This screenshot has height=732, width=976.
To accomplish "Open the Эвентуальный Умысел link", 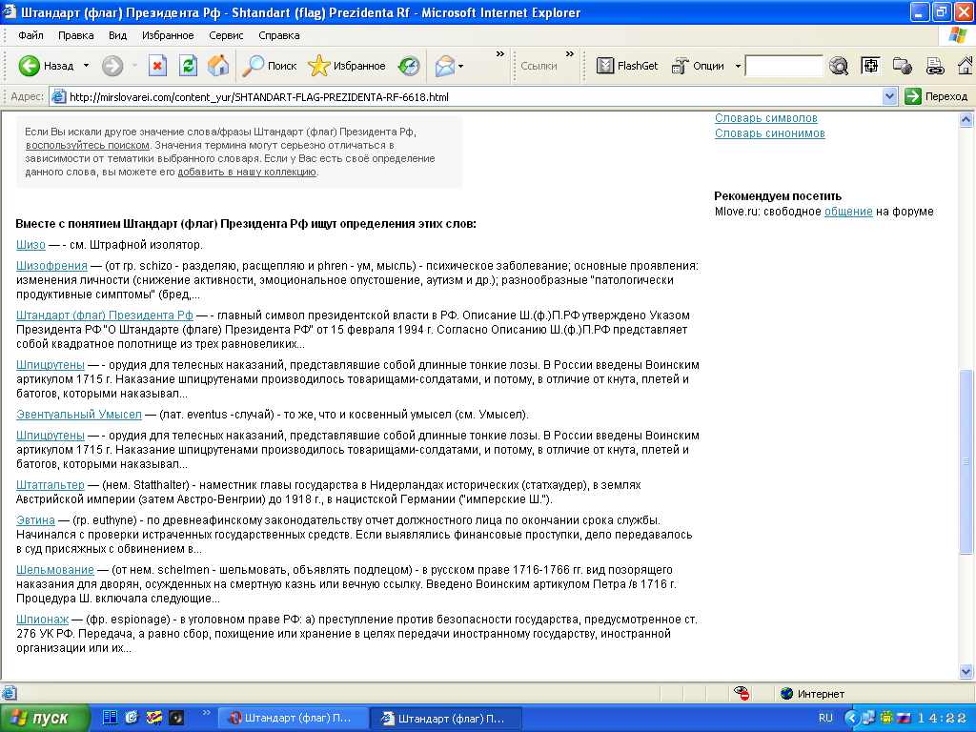I will tap(78, 415).
